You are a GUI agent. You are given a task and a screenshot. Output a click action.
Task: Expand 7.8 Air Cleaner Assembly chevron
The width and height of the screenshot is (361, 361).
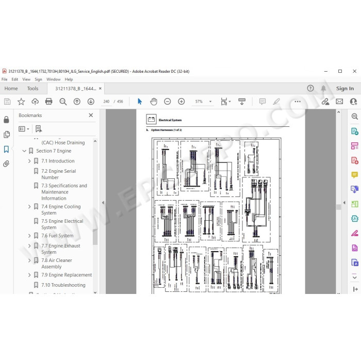point(29,260)
